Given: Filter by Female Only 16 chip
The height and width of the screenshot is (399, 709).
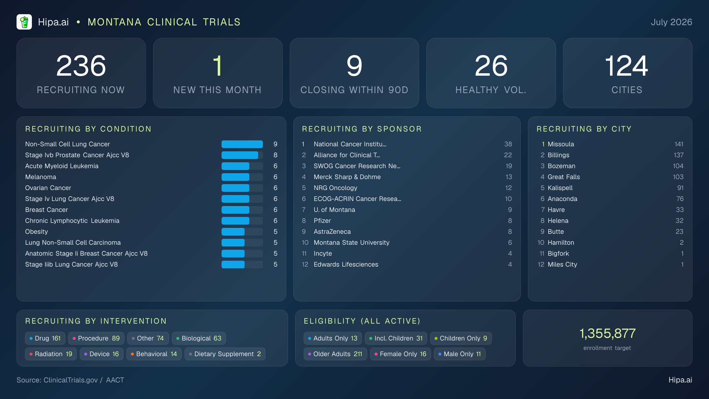Looking at the screenshot, I should [x=401, y=354].
